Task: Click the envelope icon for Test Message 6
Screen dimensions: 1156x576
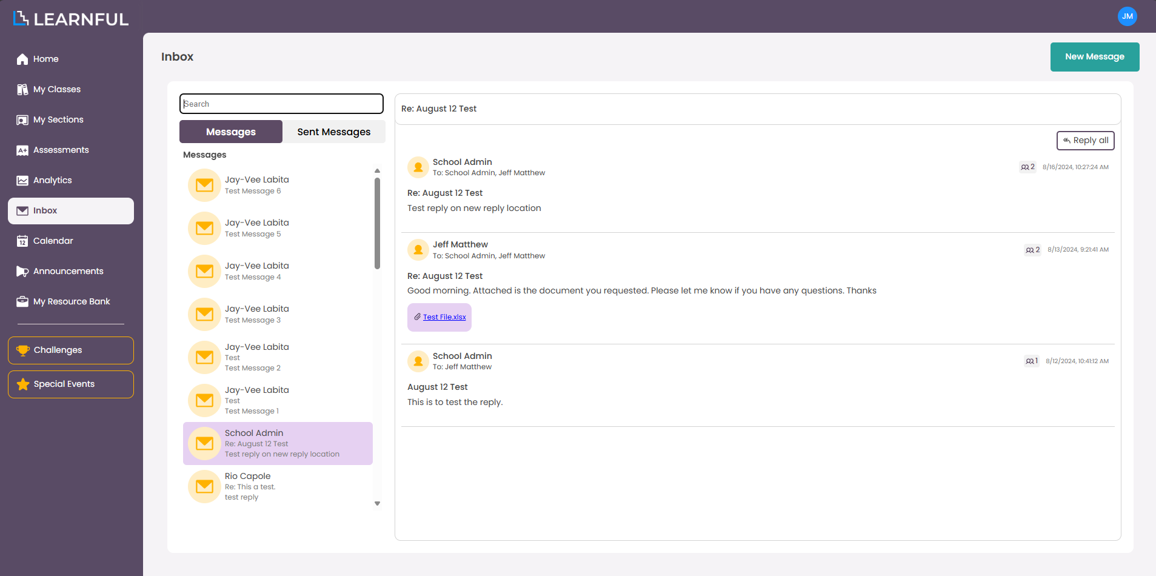Action: [x=204, y=185]
